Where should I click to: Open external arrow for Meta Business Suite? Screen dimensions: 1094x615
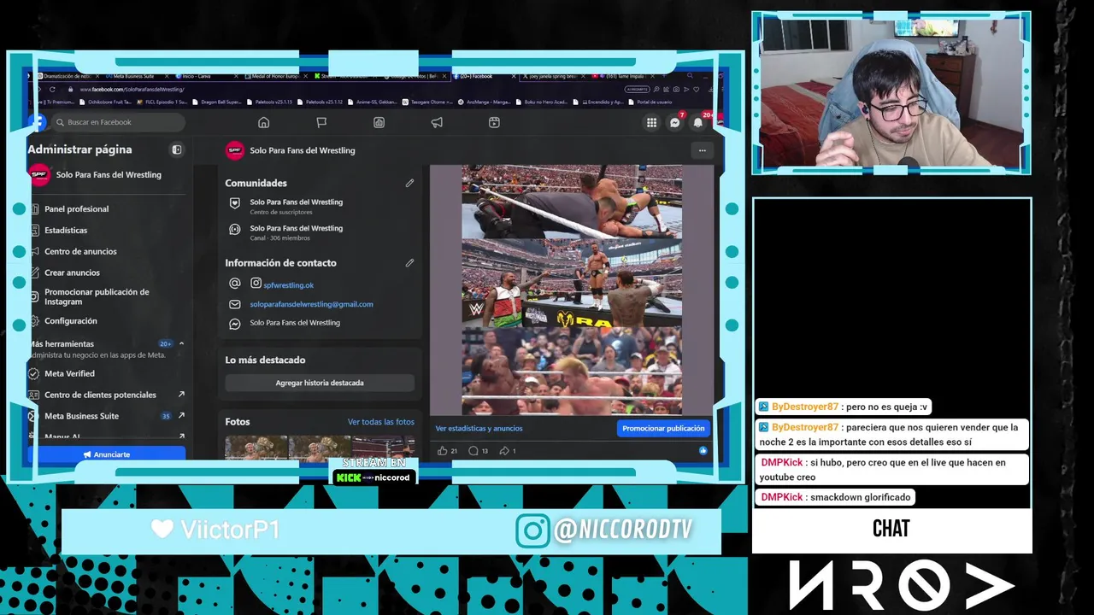pos(181,416)
